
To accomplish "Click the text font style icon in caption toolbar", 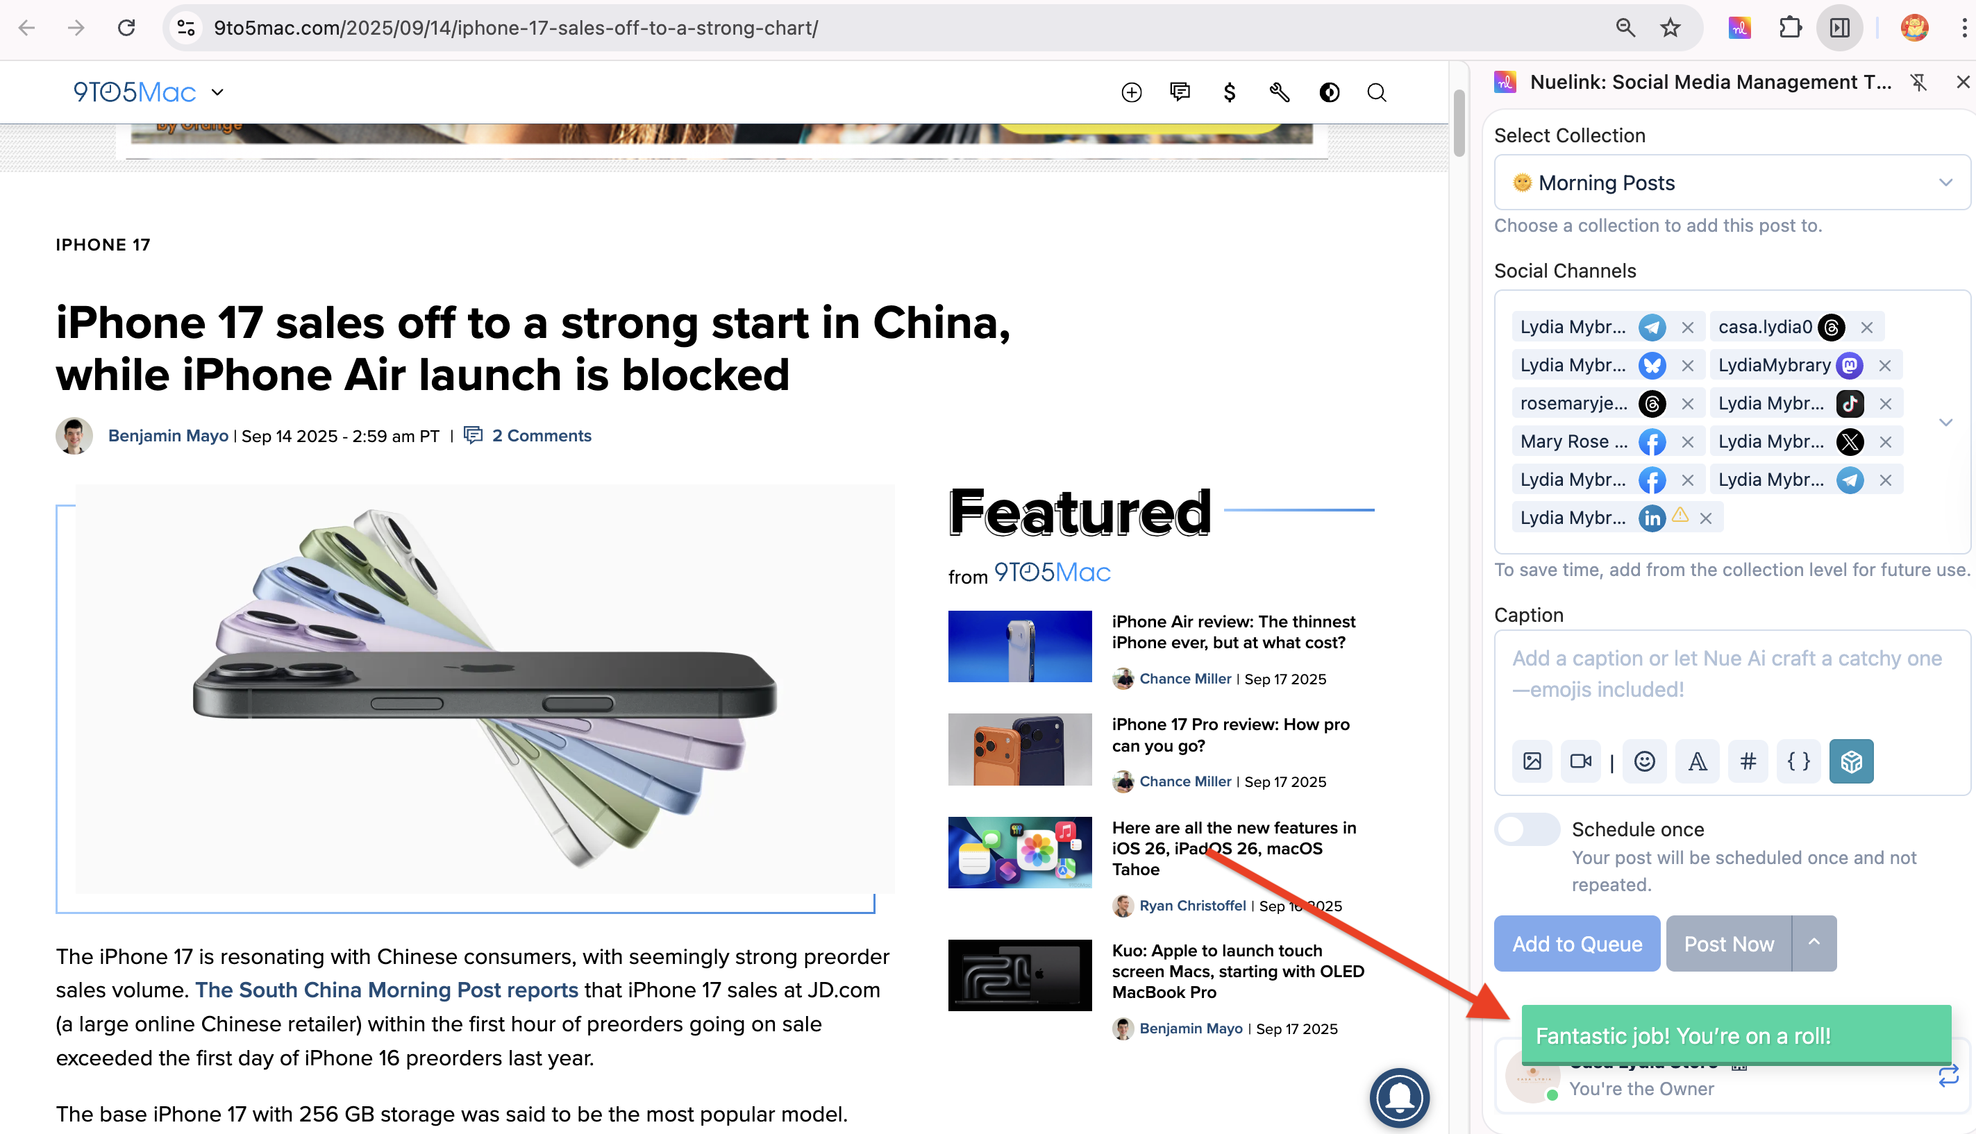I will point(1697,761).
